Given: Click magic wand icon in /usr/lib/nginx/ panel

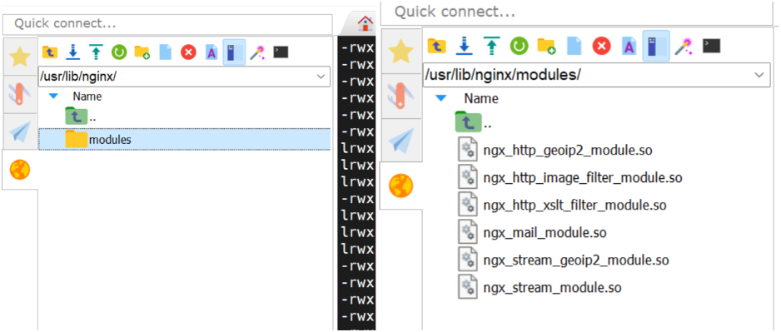Looking at the screenshot, I should (257, 52).
